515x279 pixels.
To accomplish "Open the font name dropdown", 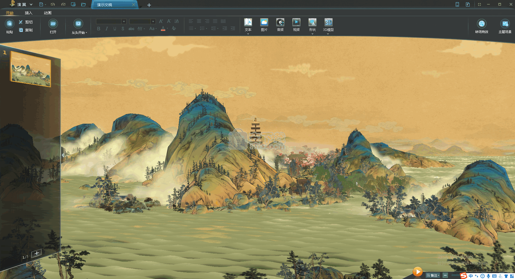I will [x=124, y=21].
